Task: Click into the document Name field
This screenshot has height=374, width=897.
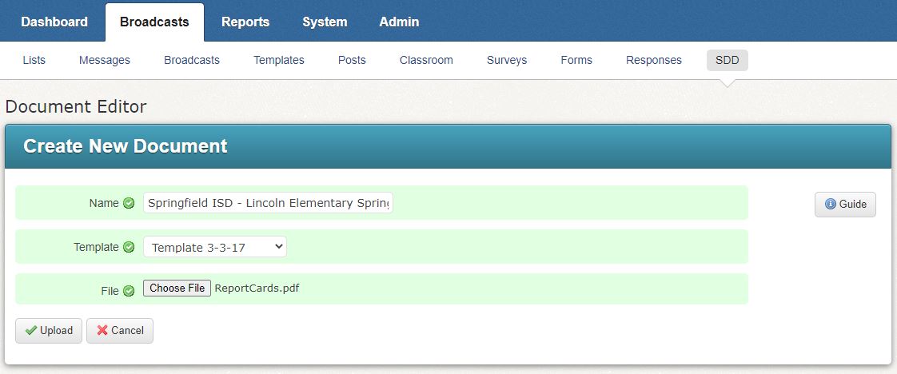Action: point(269,204)
